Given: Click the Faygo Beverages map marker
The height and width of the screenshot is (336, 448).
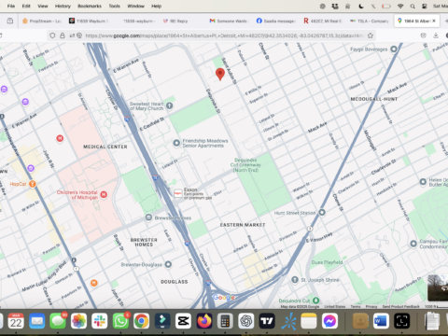Looking at the screenshot, I should point(394,49).
